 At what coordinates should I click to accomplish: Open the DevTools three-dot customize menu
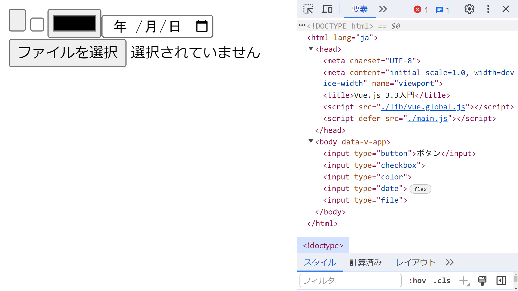click(x=488, y=9)
